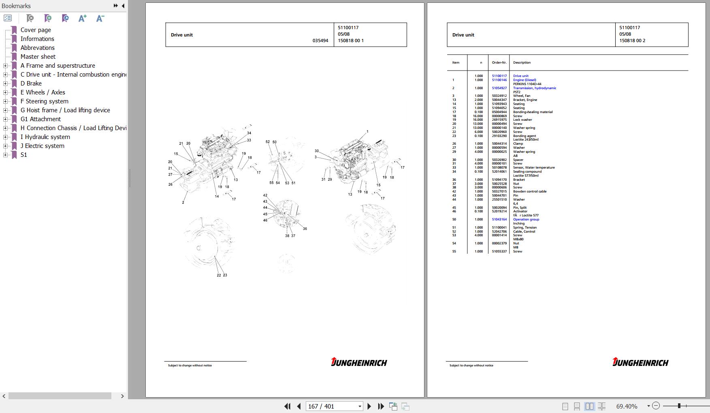Click the bookmark icon beside Master sheet

(x=14, y=57)
